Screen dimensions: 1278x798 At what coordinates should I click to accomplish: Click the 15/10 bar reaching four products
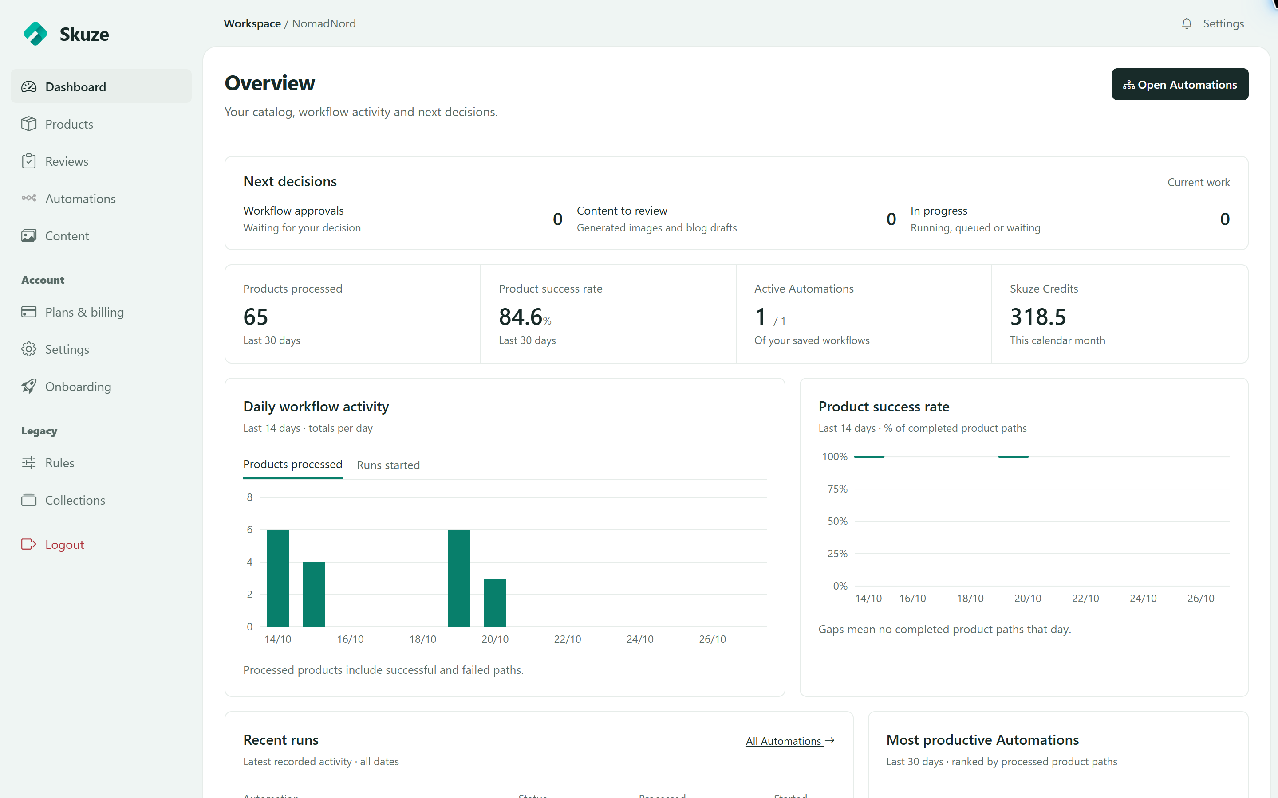coord(314,594)
